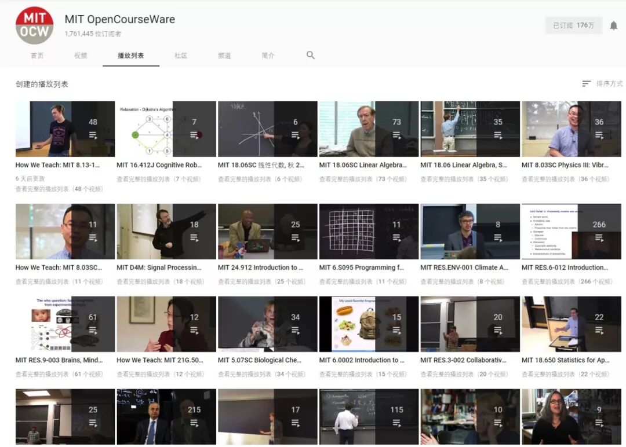Open the channel search icon
The height and width of the screenshot is (447, 626).
[311, 55]
